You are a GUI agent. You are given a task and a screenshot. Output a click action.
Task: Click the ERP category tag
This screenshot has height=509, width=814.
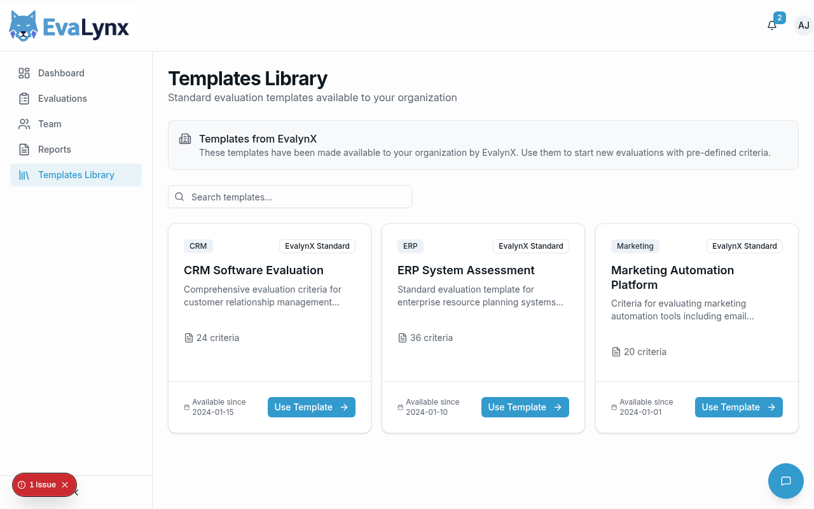410,246
